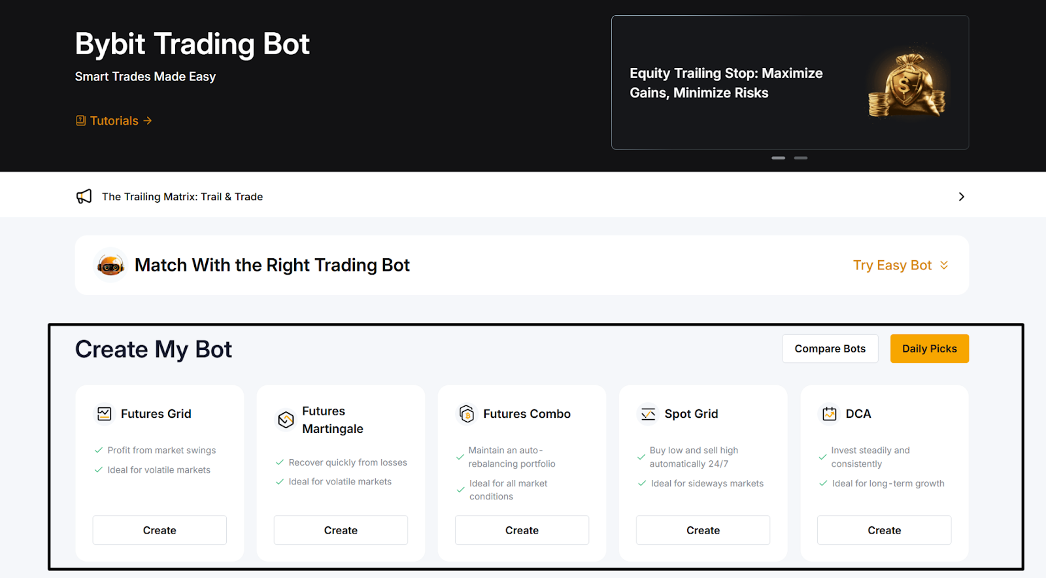The height and width of the screenshot is (578, 1046).
Task: Click 'Ideal for all market conditions' text
Action: 508,490
